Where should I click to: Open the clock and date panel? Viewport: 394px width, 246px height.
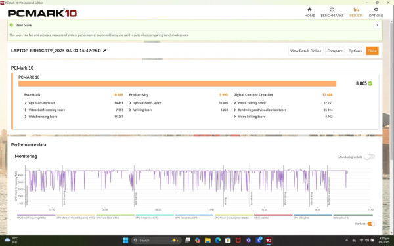click(384, 240)
